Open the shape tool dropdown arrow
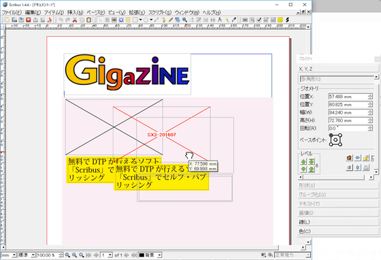 [x=140, y=20]
